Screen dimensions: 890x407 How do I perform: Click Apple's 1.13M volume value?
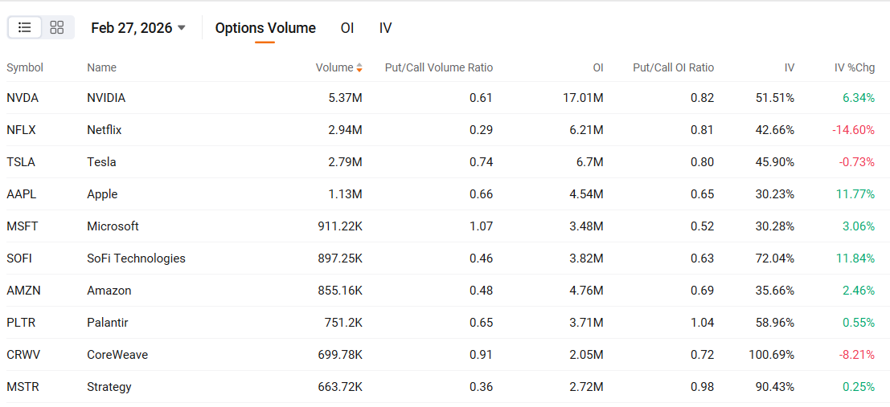[x=347, y=193]
